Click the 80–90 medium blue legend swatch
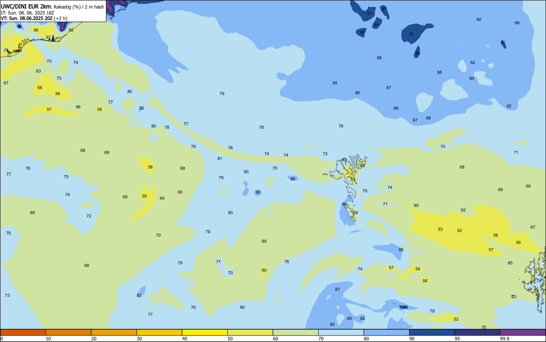 (386, 332)
